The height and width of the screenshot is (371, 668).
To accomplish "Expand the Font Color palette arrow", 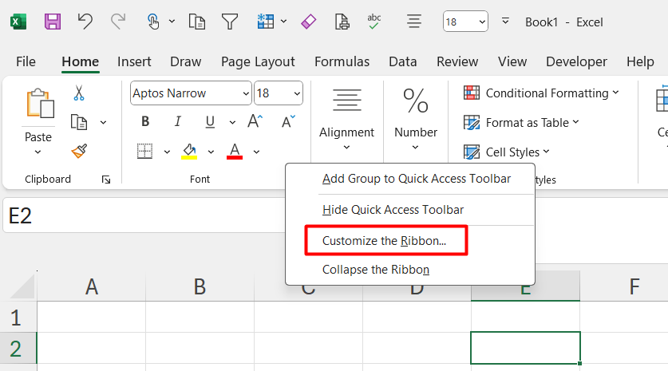I will click(256, 152).
